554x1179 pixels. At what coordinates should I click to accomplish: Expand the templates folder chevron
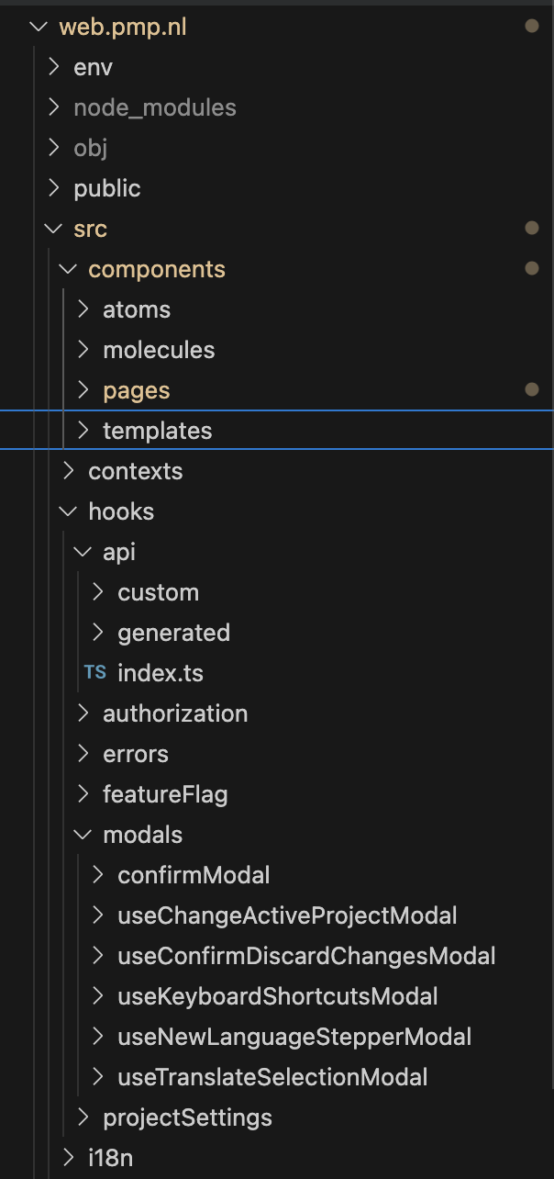point(83,431)
